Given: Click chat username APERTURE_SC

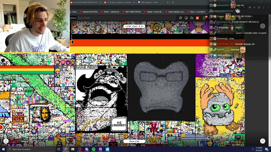Looking at the screenshot, I should click(x=225, y=44).
